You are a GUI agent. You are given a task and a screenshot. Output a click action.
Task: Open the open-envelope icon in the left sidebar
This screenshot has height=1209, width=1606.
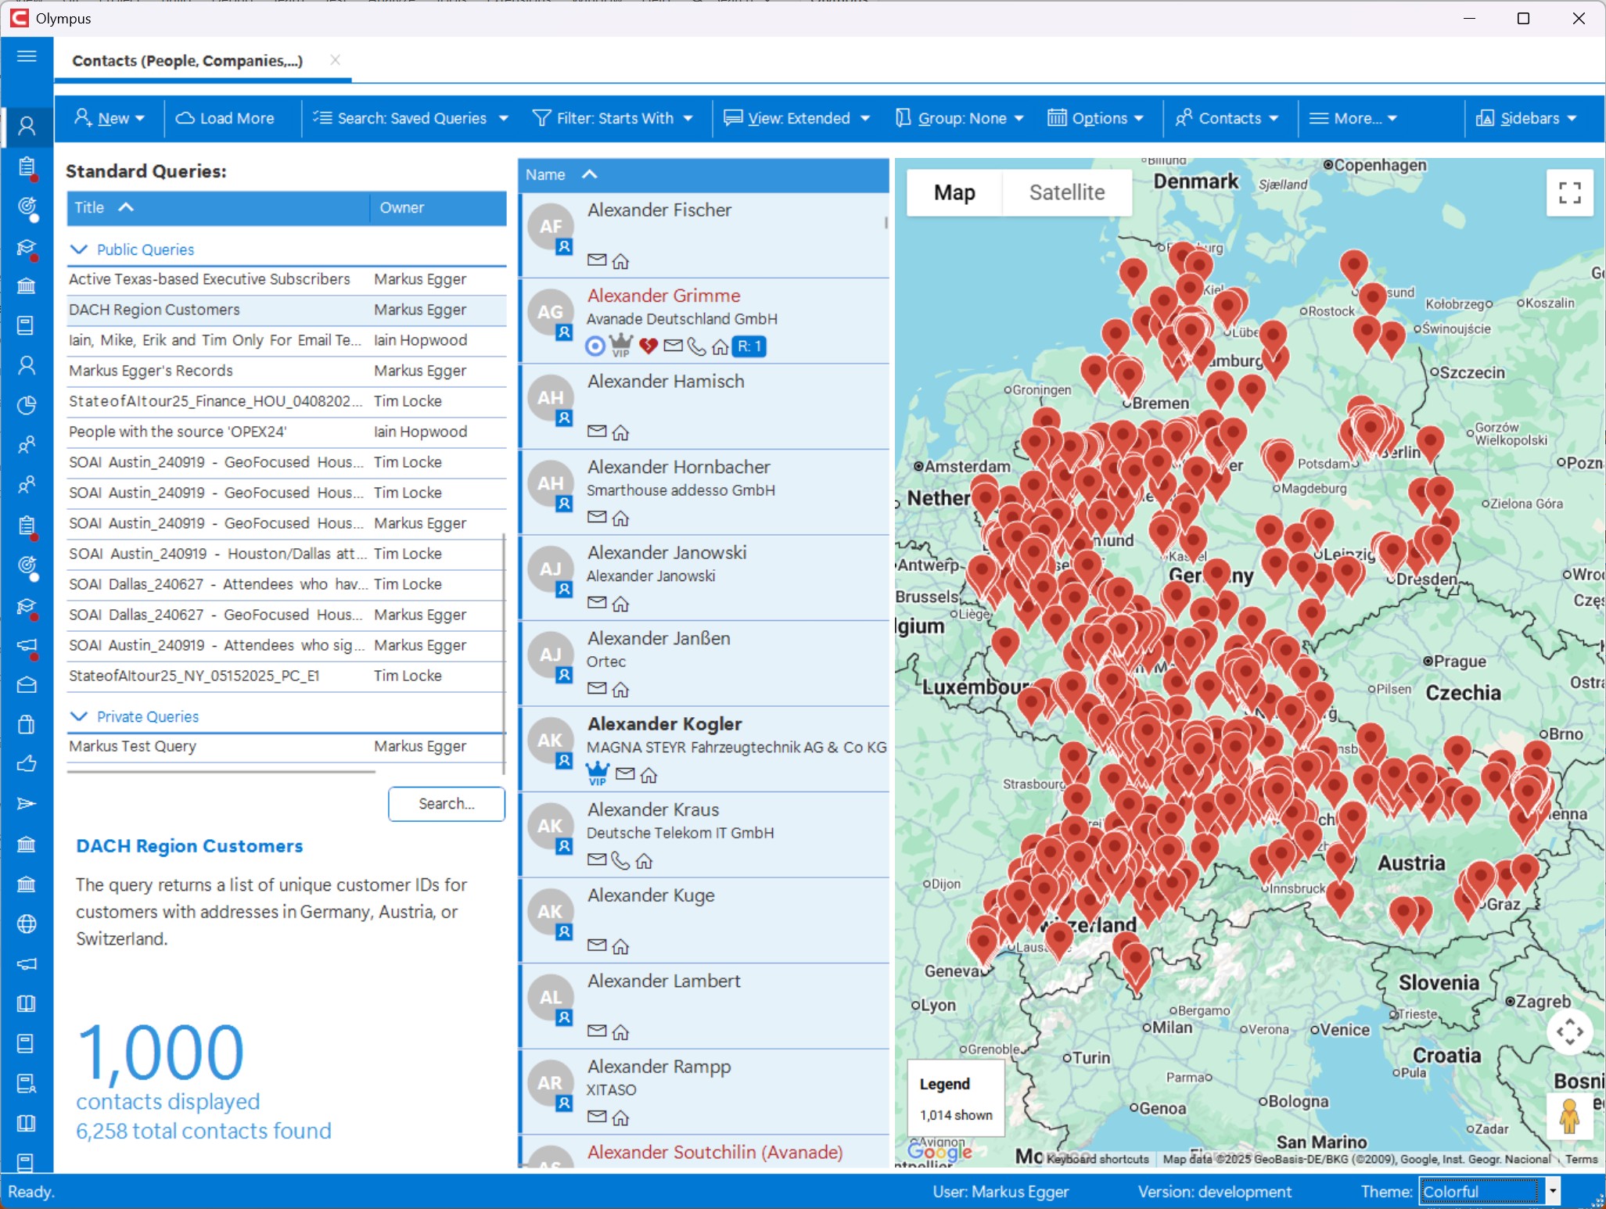(27, 684)
